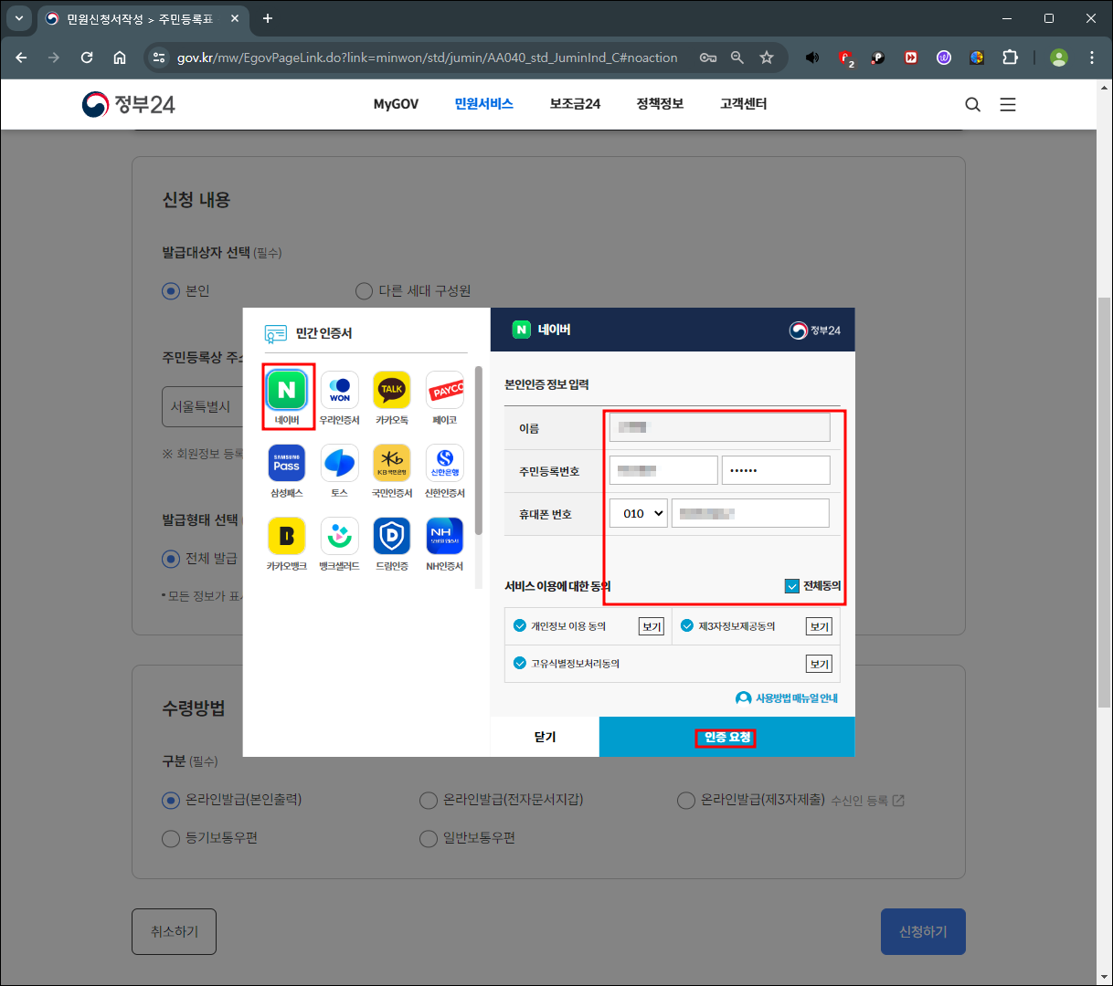Open the saved password key icon
1113x986 pixels.
pyautogui.click(x=708, y=58)
